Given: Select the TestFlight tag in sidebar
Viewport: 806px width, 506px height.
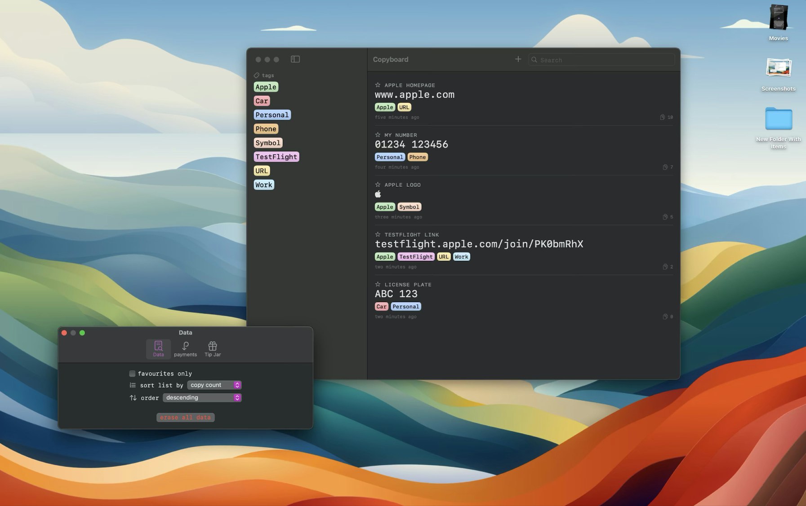Looking at the screenshot, I should click(x=276, y=157).
